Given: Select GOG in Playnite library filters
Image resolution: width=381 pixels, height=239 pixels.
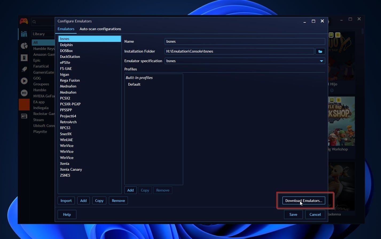Looking at the screenshot, I should click(37, 78).
